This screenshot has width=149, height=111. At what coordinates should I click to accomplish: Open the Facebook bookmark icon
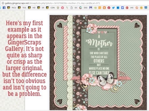[4, 8]
